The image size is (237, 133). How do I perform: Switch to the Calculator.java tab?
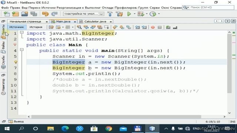[95, 21]
